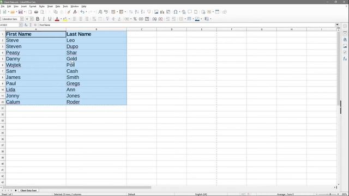The width and height of the screenshot is (349, 196).
Task: Toggle Bold formatting
Action: click(x=38, y=19)
